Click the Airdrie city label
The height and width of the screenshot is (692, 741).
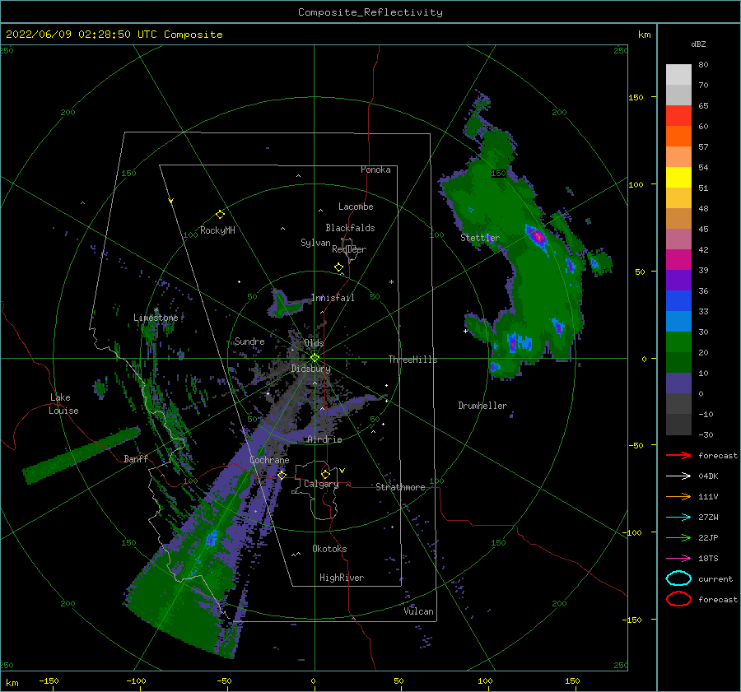click(x=324, y=439)
